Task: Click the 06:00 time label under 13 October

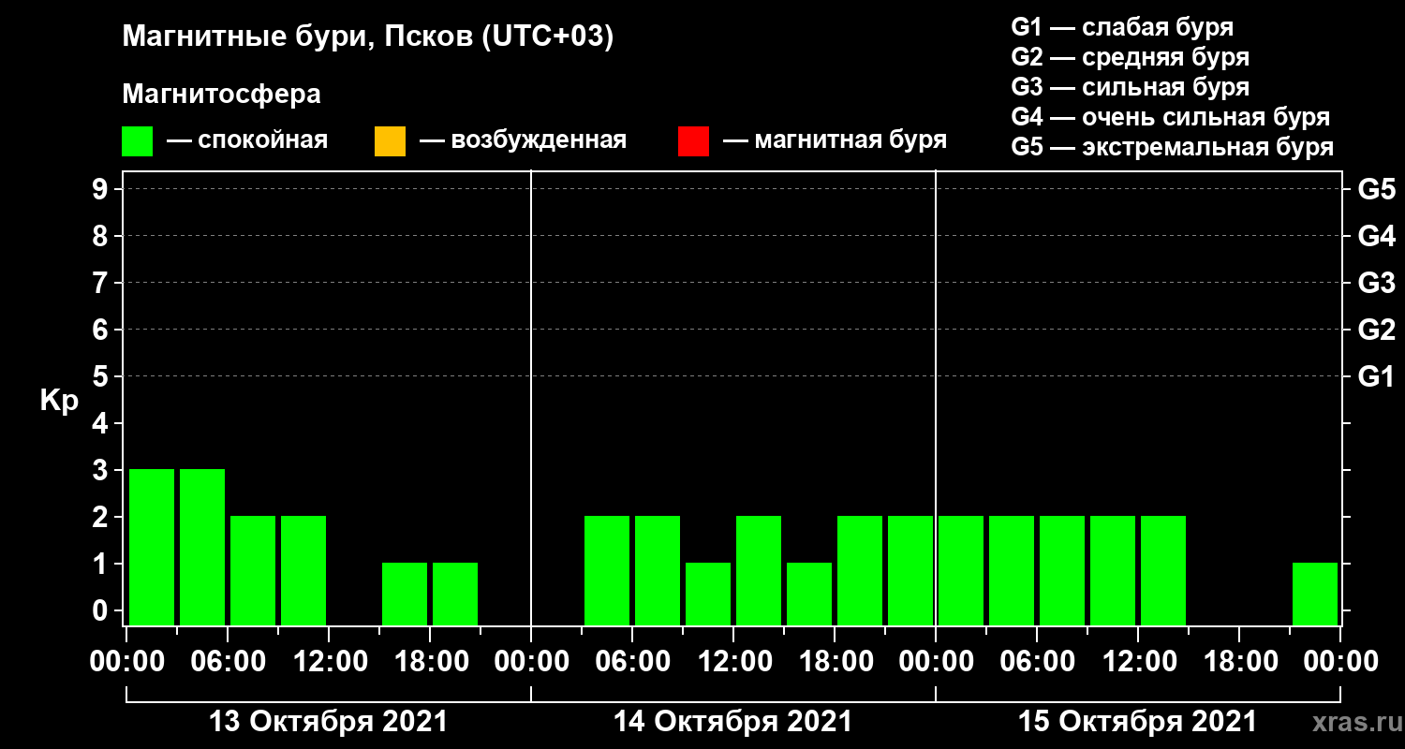Action: click(x=228, y=662)
